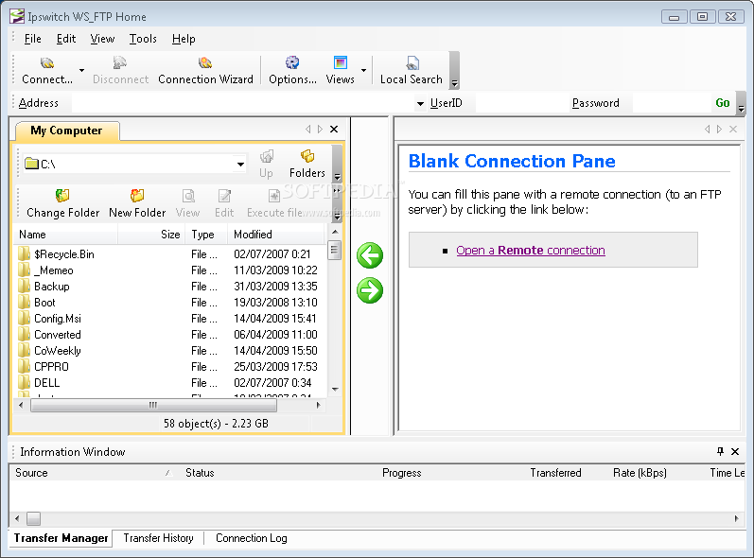
Task: Click Information Window horizontal scrollbar thumb
Action: [x=34, y=518]
